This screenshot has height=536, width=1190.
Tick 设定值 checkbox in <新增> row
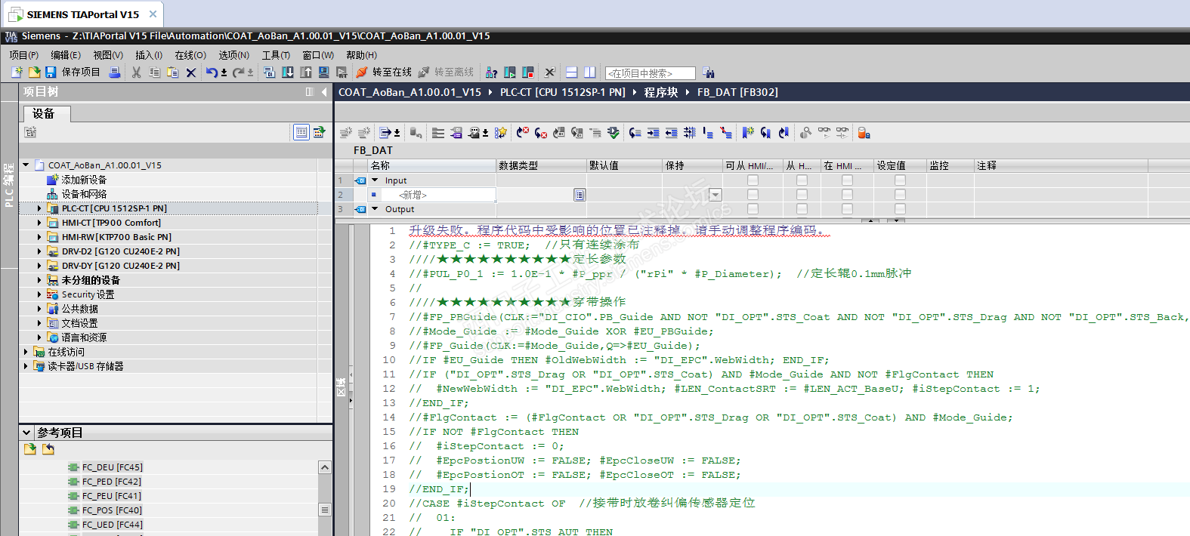tap(900, 195)
